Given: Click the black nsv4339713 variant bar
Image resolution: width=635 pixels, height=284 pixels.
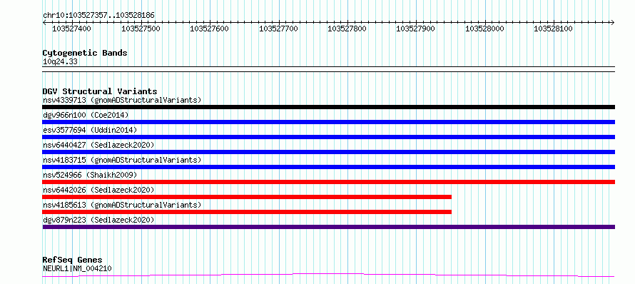Looking at the screenshot, I should click(x=328, y=107).
